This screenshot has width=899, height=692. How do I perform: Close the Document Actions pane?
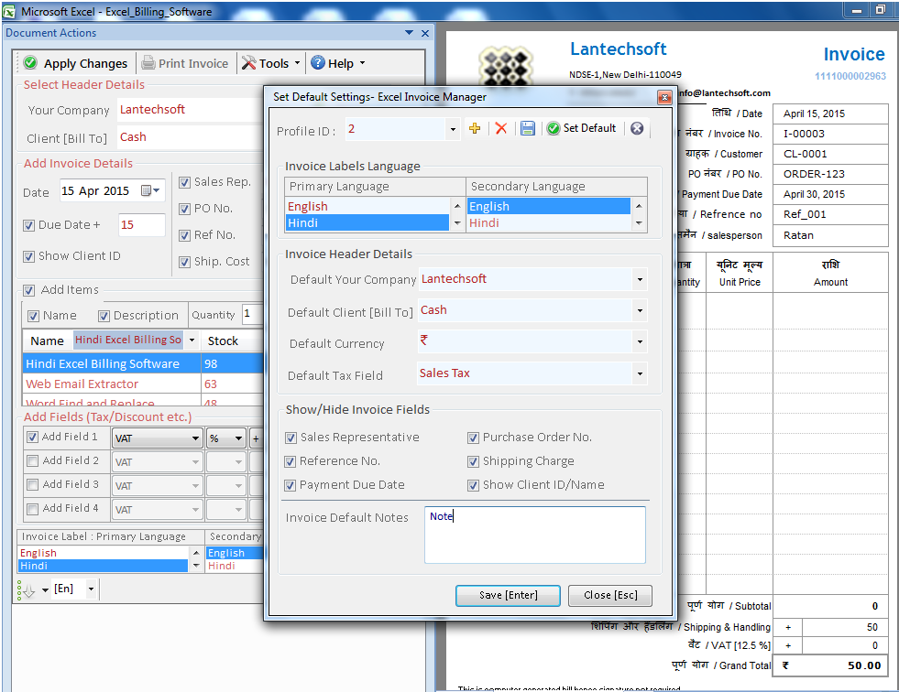[x=425, y=33]
